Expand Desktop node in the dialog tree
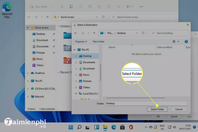The width and height of the screenshot is (198, 132). (x=76, y=56)
